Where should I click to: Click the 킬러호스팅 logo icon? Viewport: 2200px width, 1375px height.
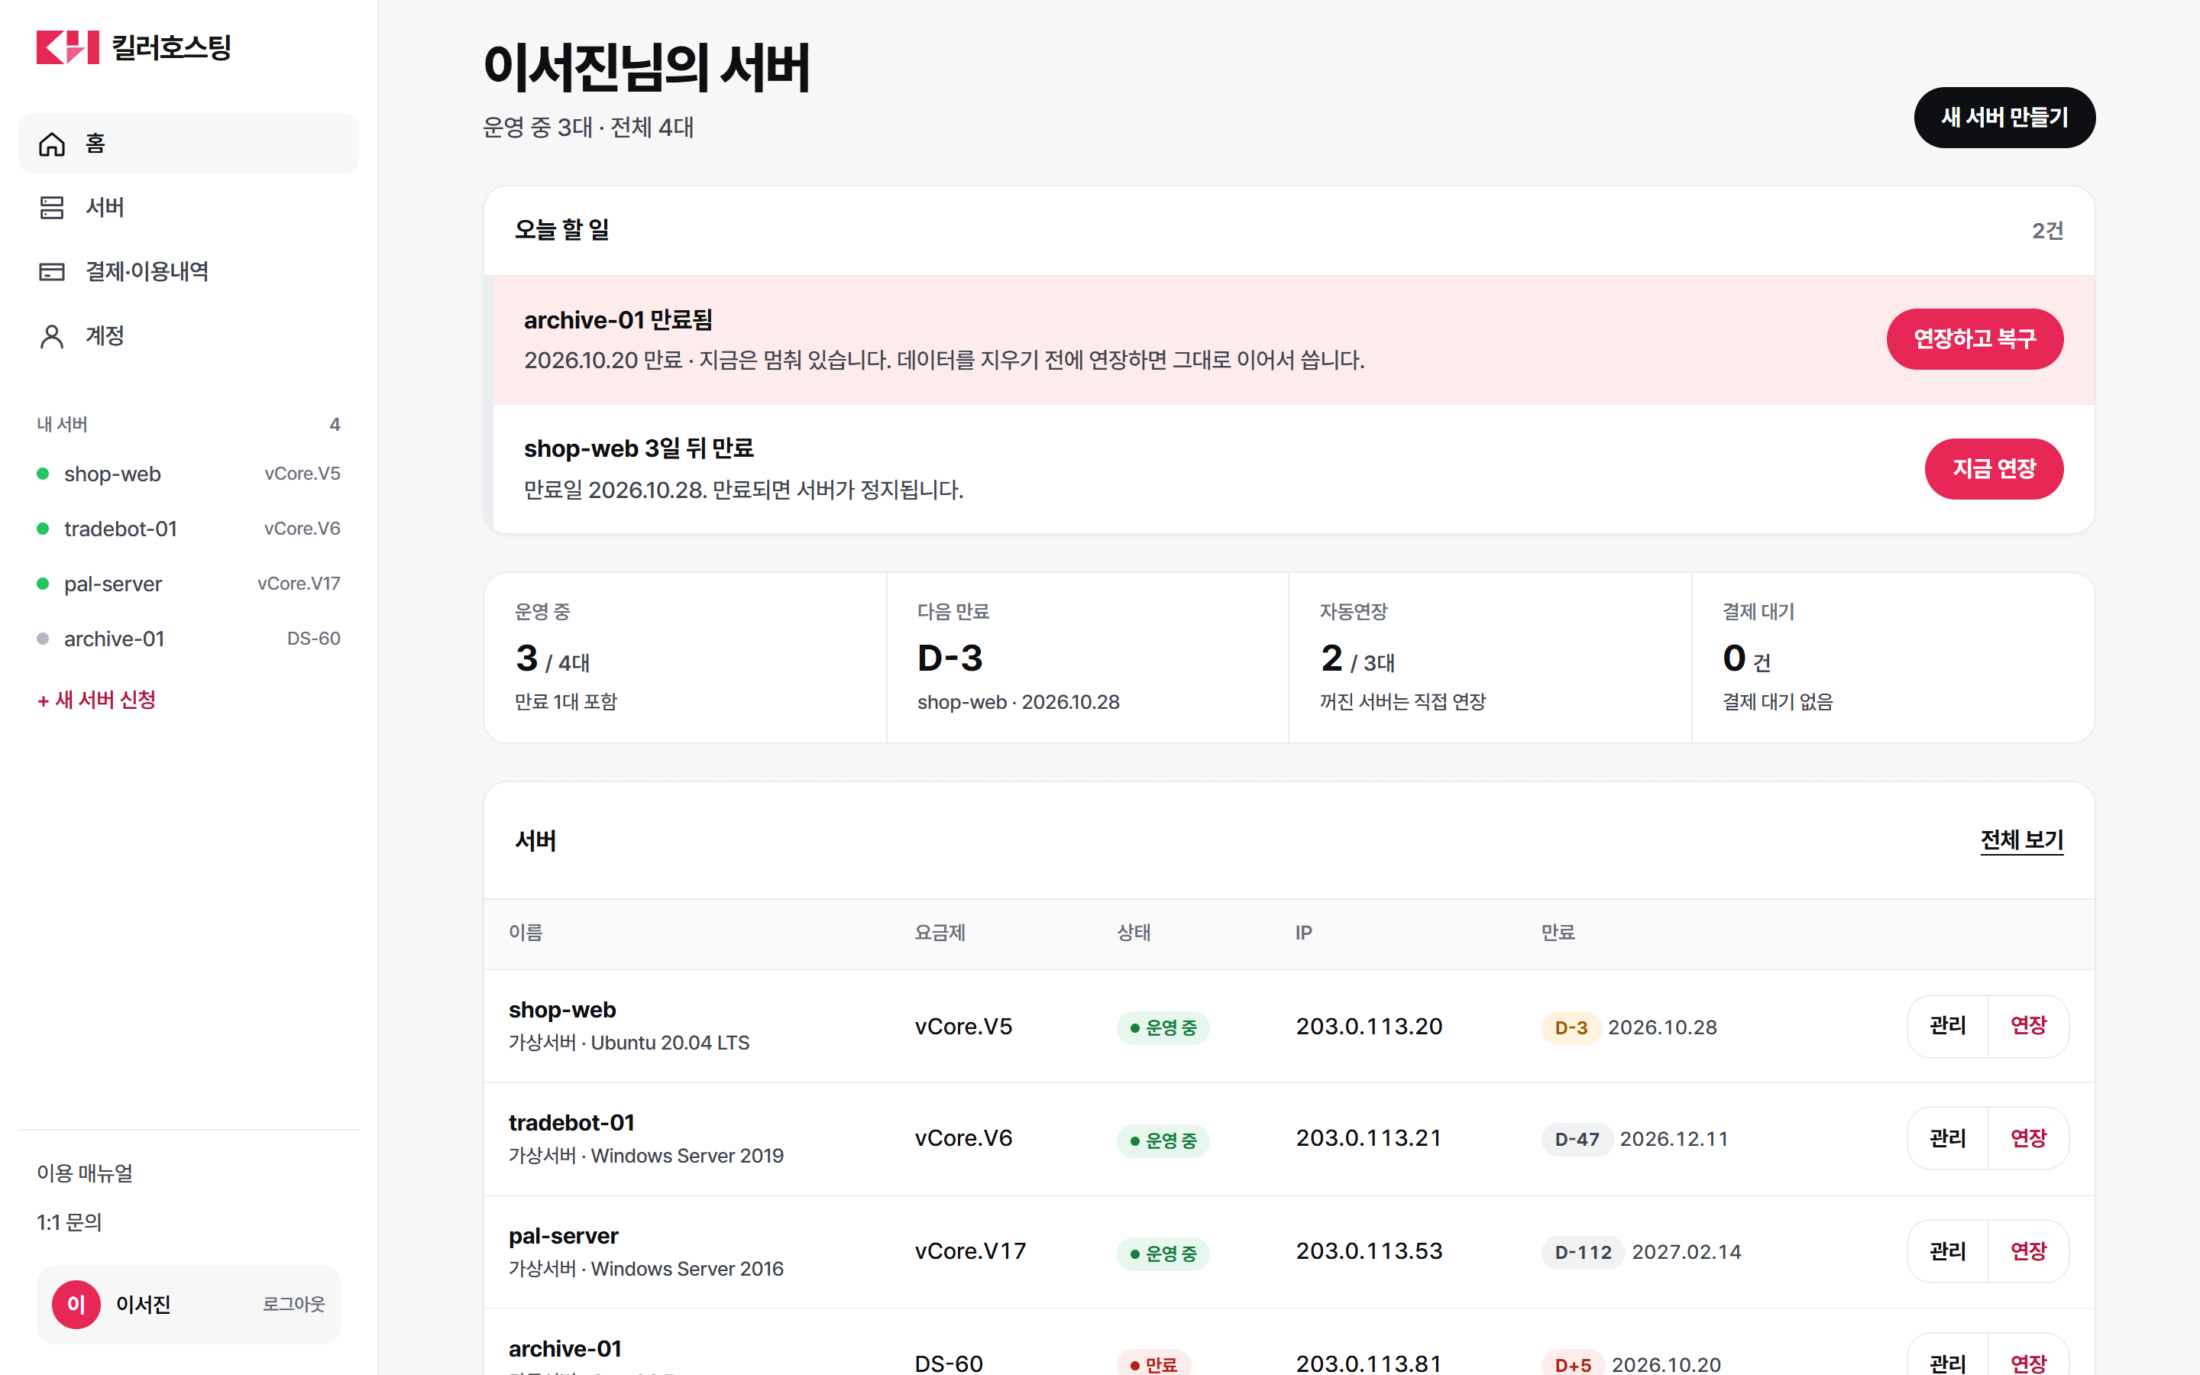click(x=67, y=47)
